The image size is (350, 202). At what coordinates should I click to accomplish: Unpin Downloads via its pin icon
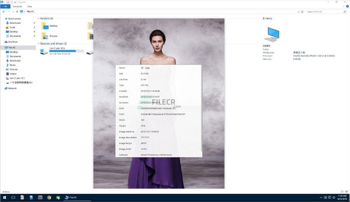pyautogui.click(x=34, y=23)
